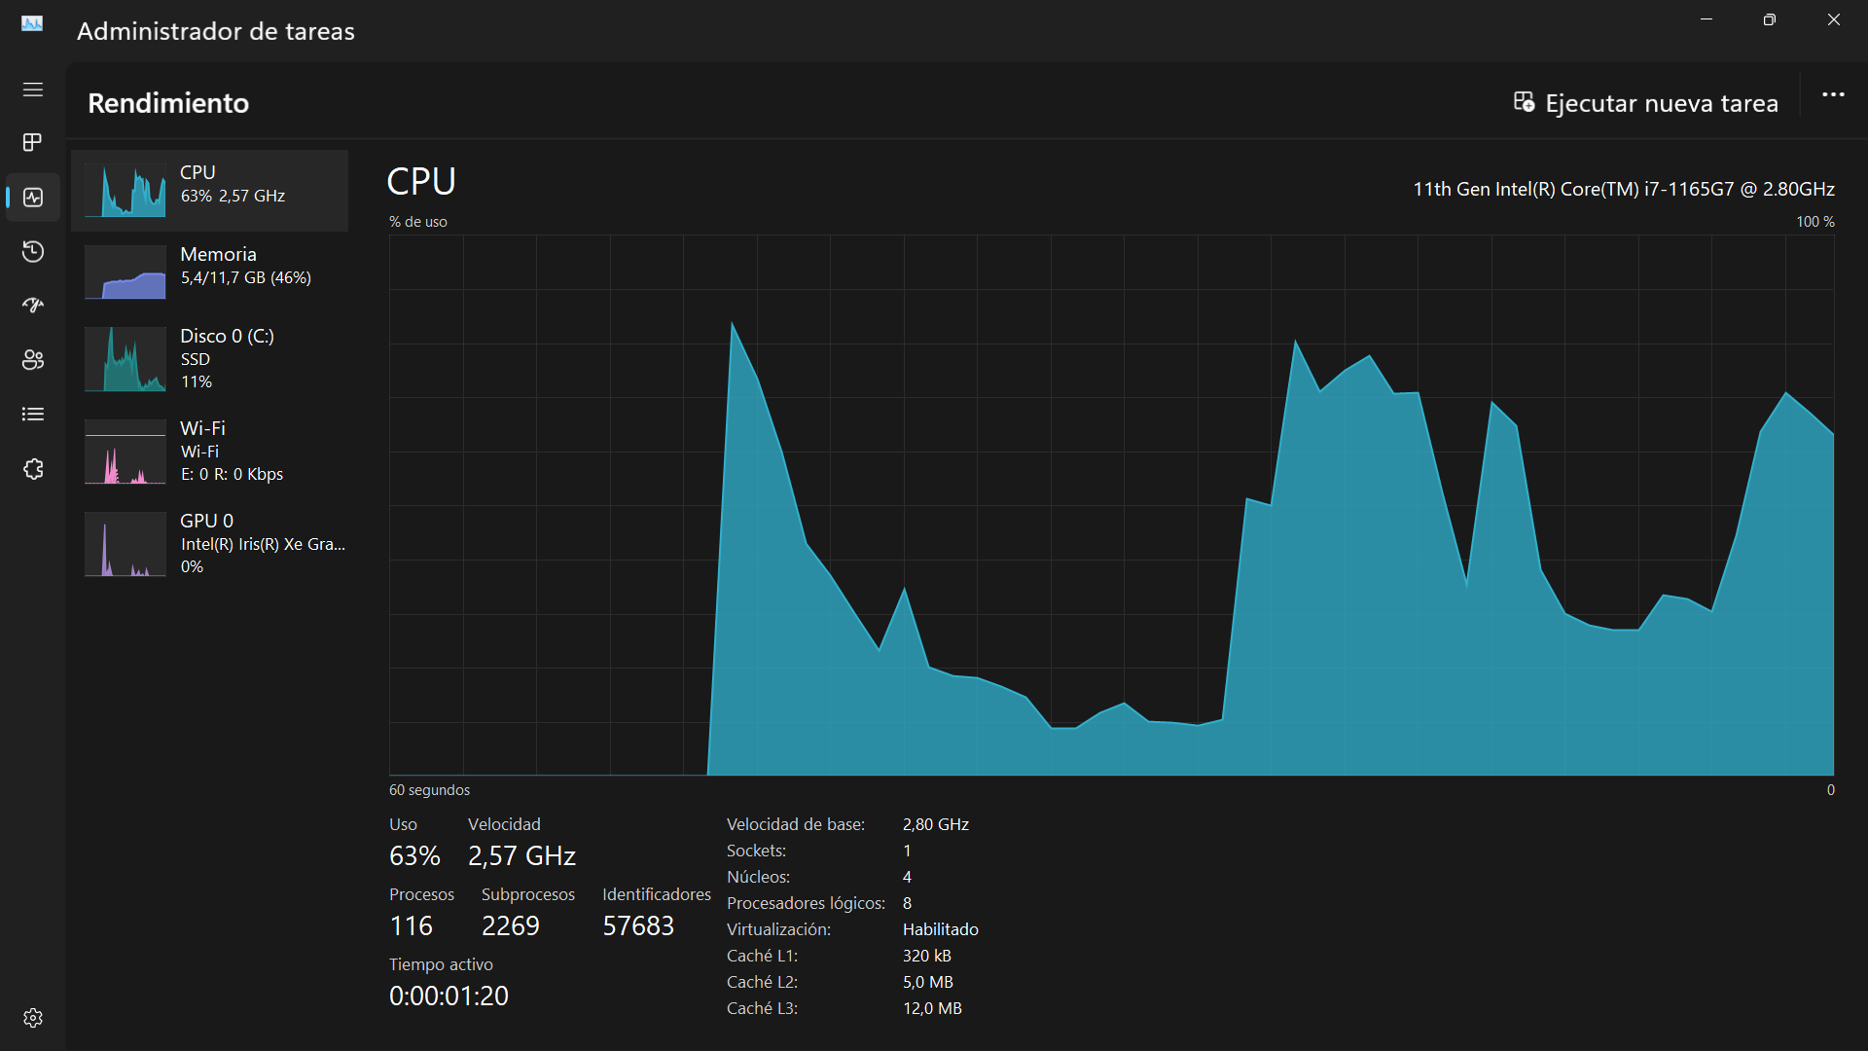Open the Startup apps sidebar icon
The height and width of the screenshot is (1051, 1868).
[x=33, y=306]
